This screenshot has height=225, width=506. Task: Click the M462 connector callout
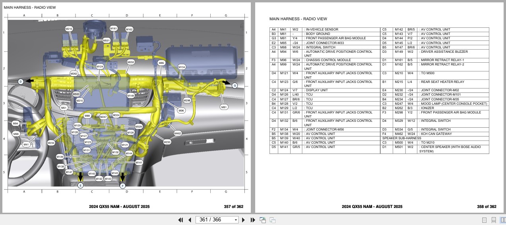tap(178, 133)
